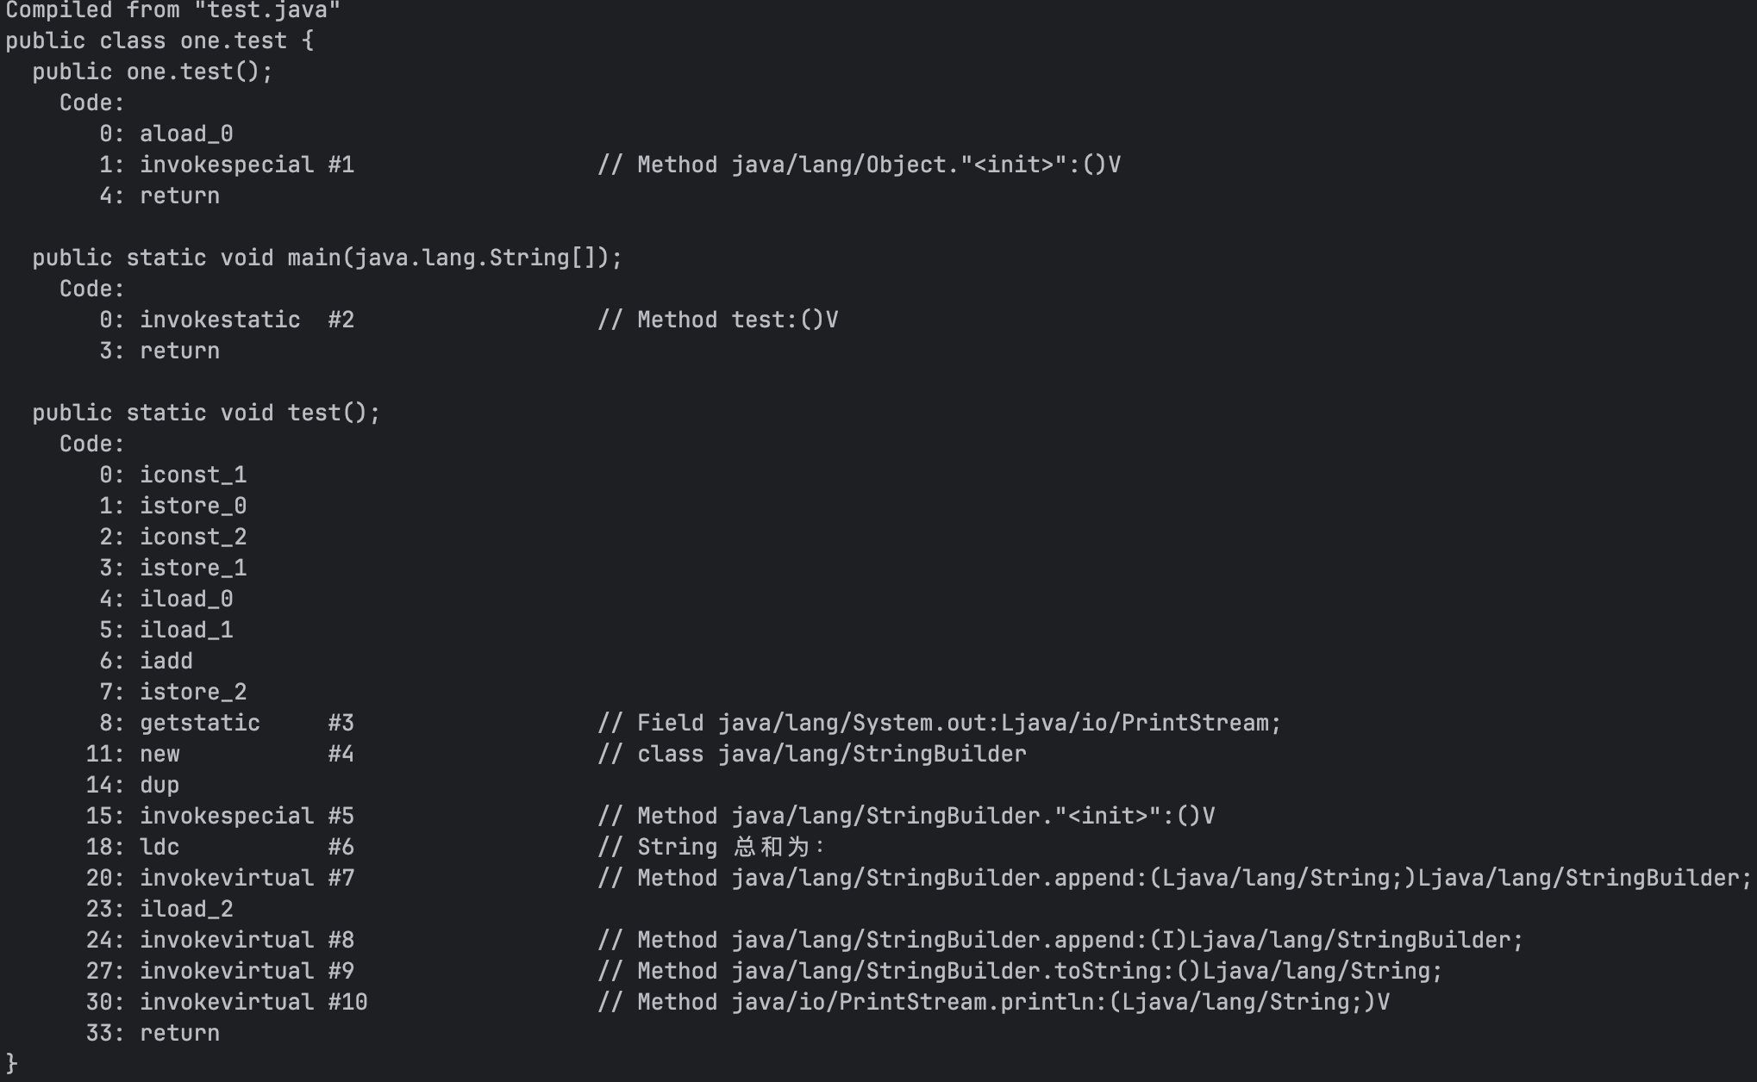Click the 'public static void test();' signature

pyautogui.click(x=206, y=413)
